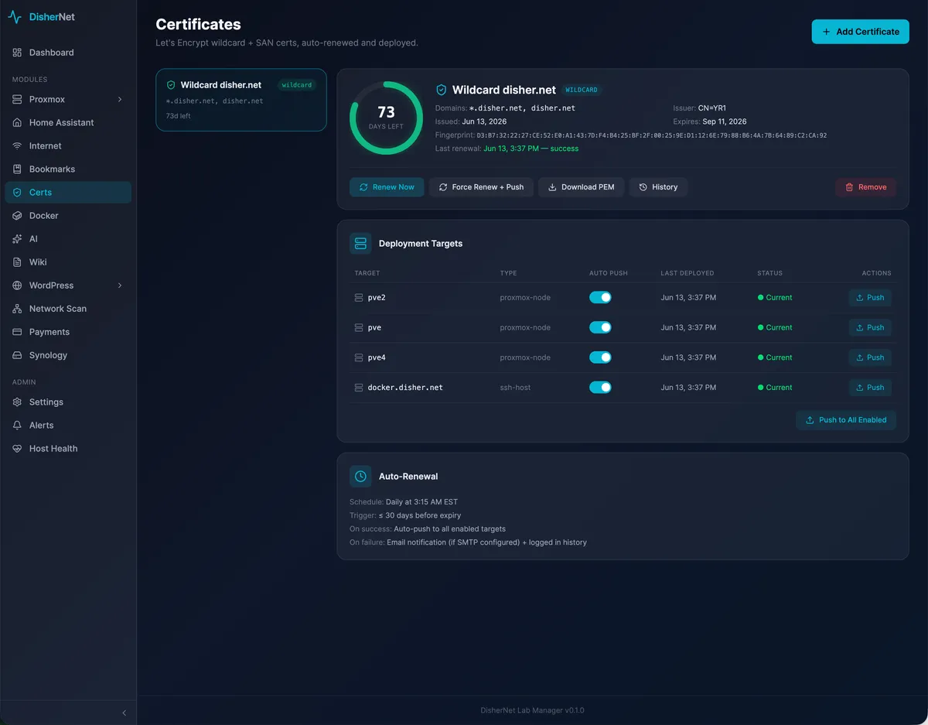This screenshot has height=725, width=928.
Task: Click the Deployment Targets server icon
Action: (360, 243)
